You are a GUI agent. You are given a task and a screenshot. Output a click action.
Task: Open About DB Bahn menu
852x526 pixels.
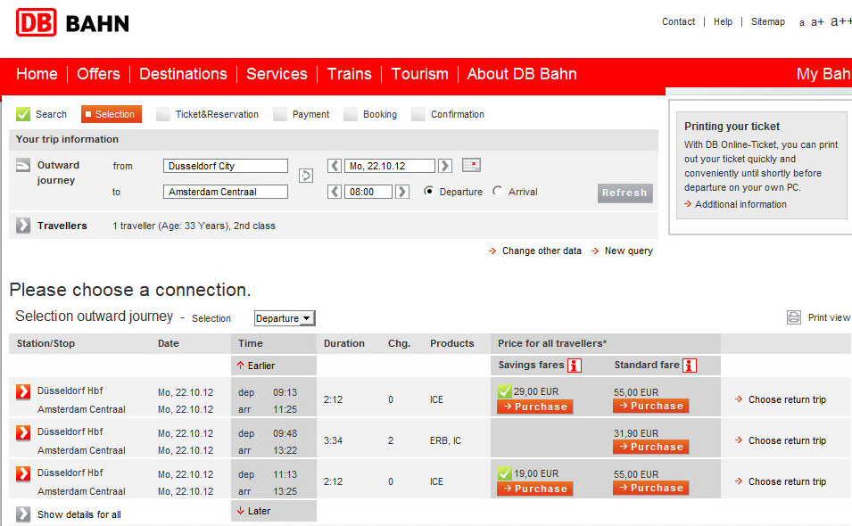tap(522, 74)
